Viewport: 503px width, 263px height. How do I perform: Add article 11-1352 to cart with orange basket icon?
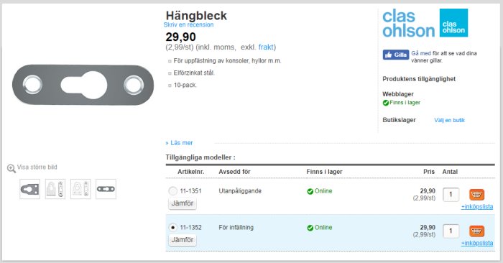point(476,231)
